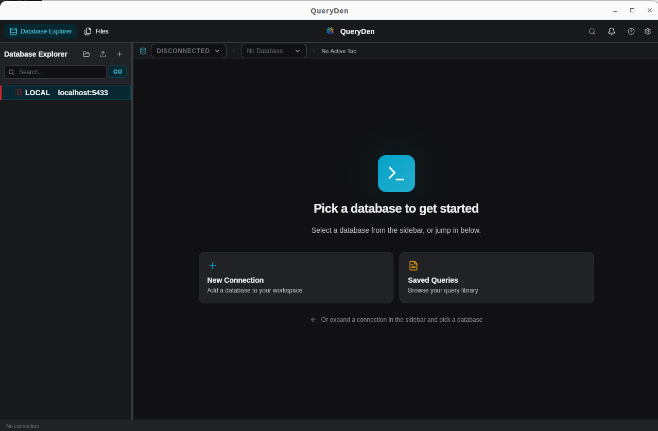This screenshot has width=658, height=431.
Task: Add a connection with the plus icon in the sidebar
Action: coord(119,54)
